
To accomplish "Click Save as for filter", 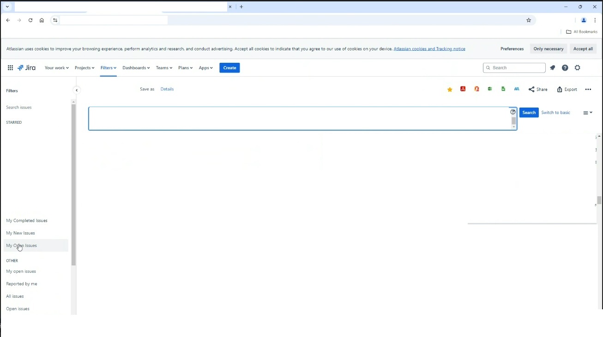I will pyautogui.click(x=147, y=89).
